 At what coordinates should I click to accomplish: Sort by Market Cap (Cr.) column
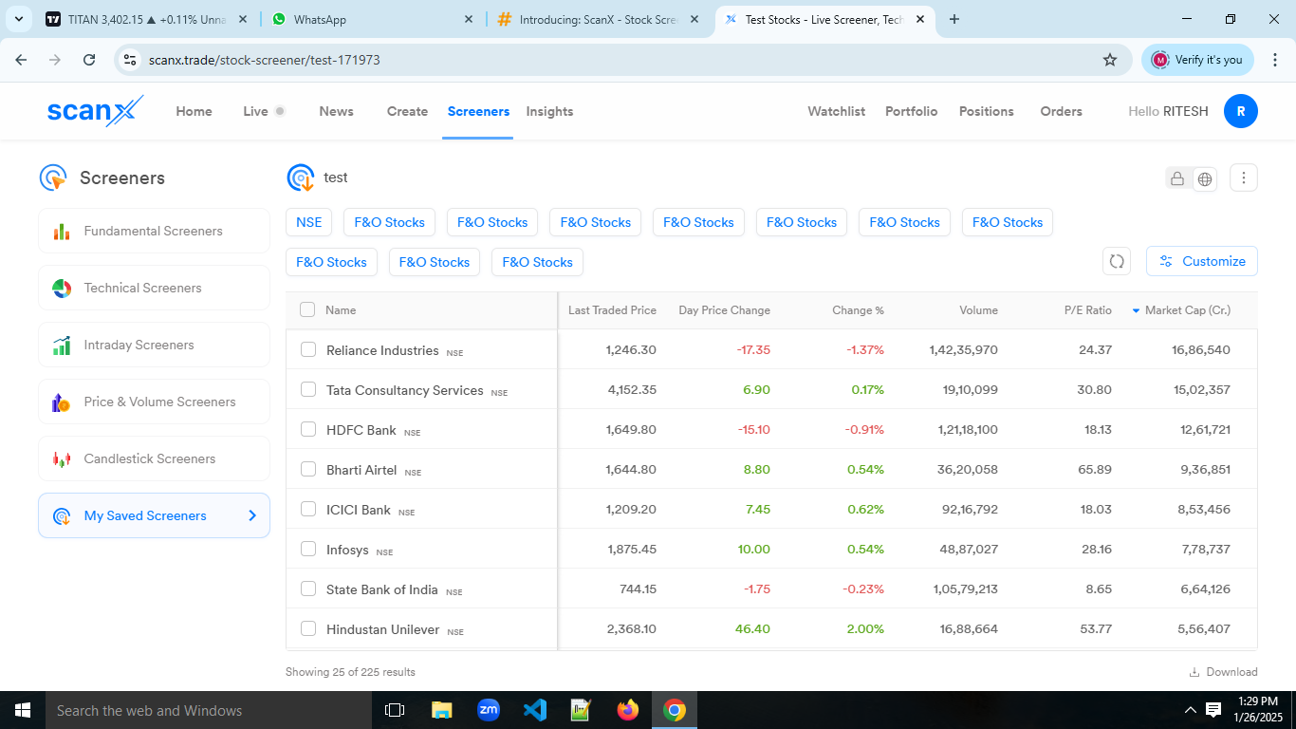point(1187,310)
